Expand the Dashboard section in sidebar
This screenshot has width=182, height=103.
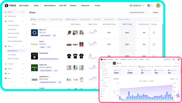click(23, 16)
